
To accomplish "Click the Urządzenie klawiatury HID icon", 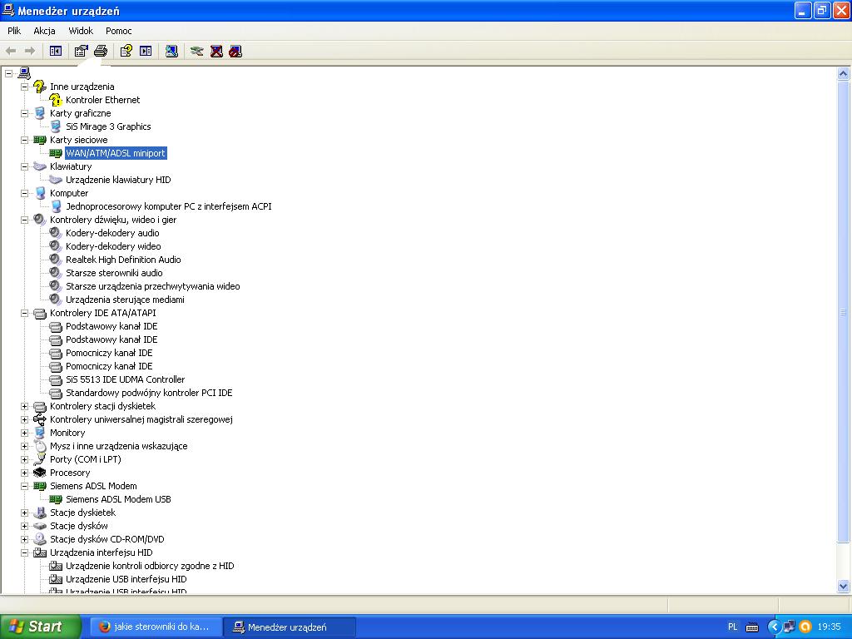I will pyautogui.click(x=56, y=180).
